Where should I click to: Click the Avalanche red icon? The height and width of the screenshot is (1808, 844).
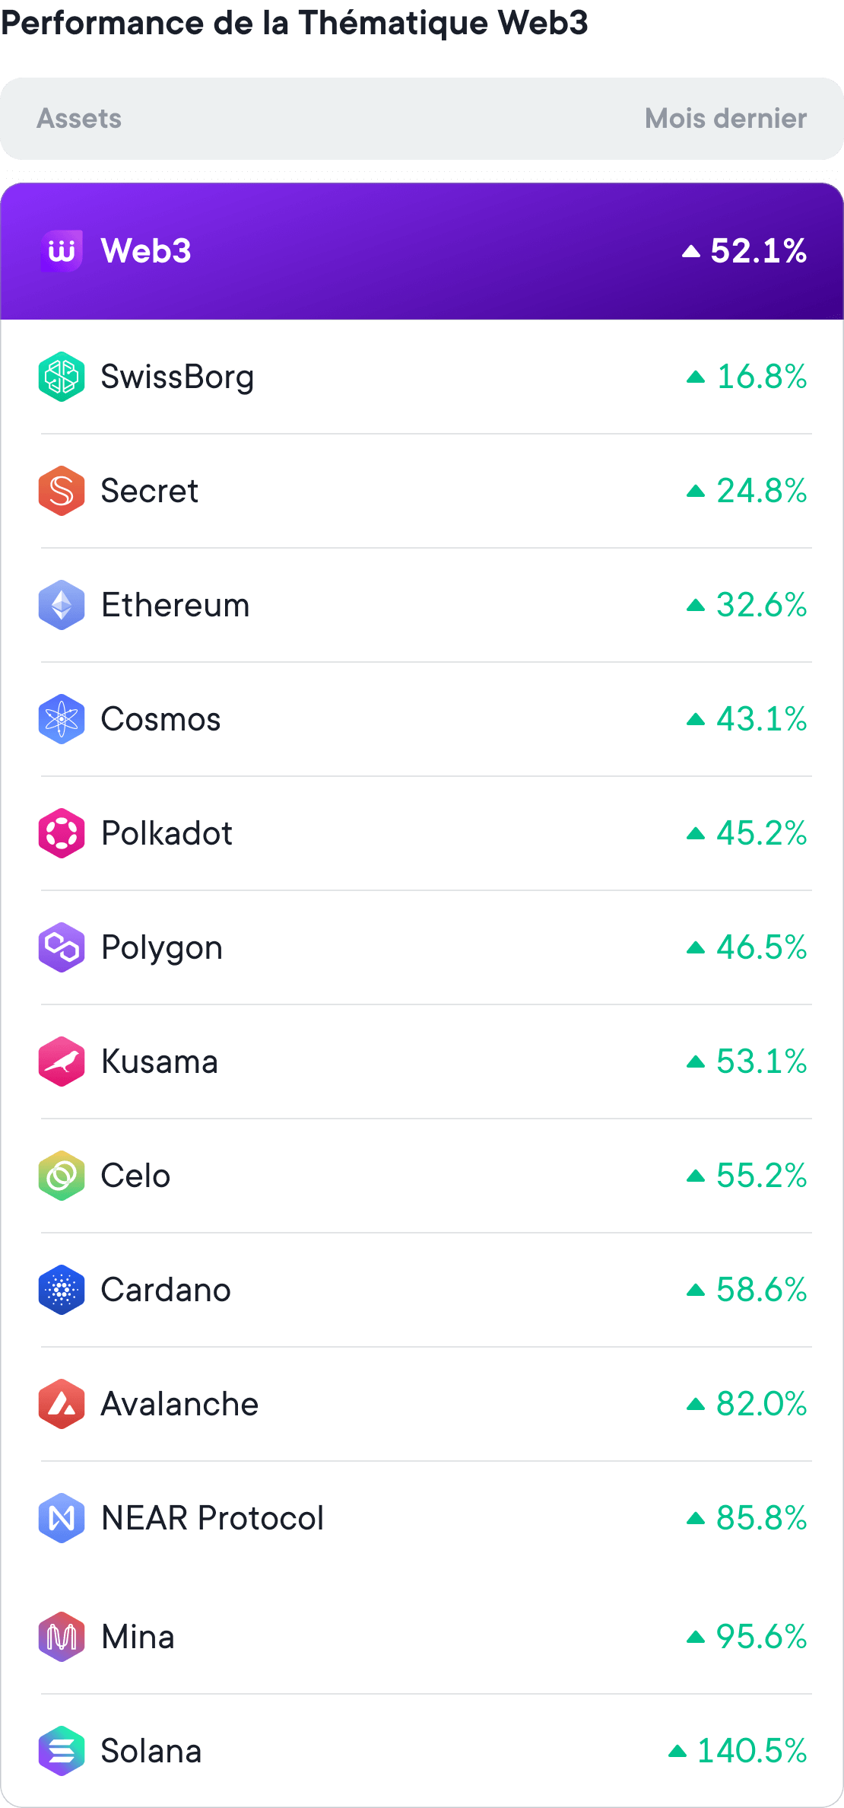tap(62, 1404)
